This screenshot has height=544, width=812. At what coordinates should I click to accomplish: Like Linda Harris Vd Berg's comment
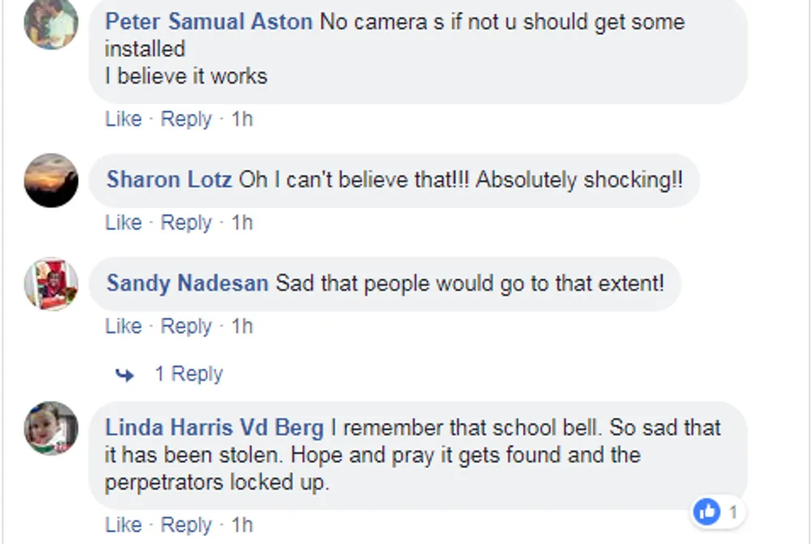click(123, 525)
